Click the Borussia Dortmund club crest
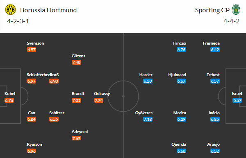The image size is (246, 158). (10, 10)
